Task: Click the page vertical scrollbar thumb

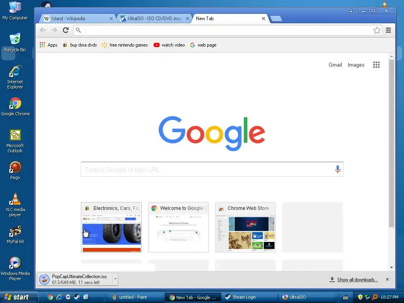Action: (391, 143)
